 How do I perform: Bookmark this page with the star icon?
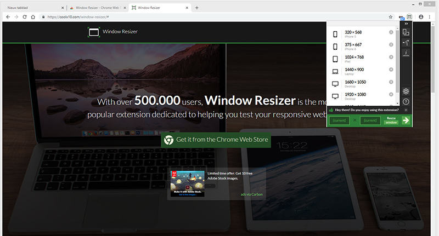coord(391,17)
